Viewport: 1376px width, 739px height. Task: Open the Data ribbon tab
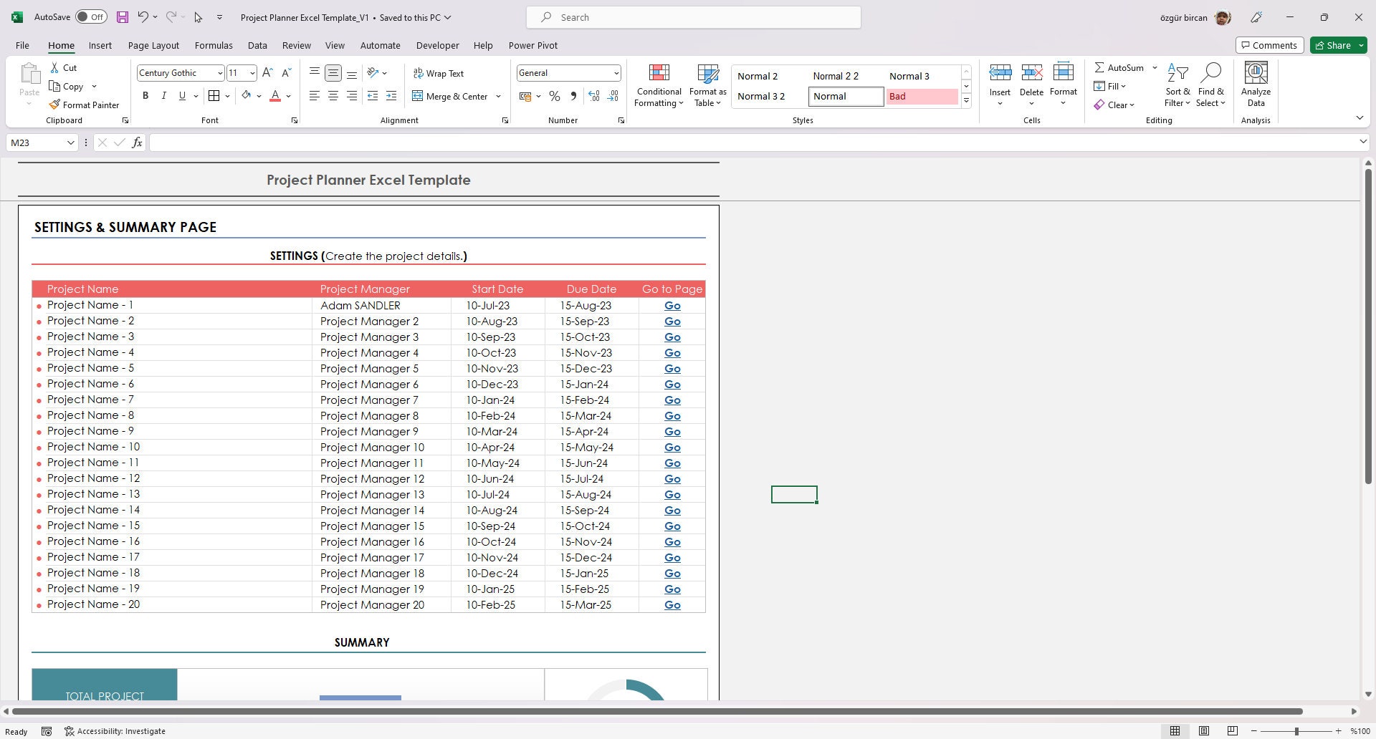tap(257, 45)
